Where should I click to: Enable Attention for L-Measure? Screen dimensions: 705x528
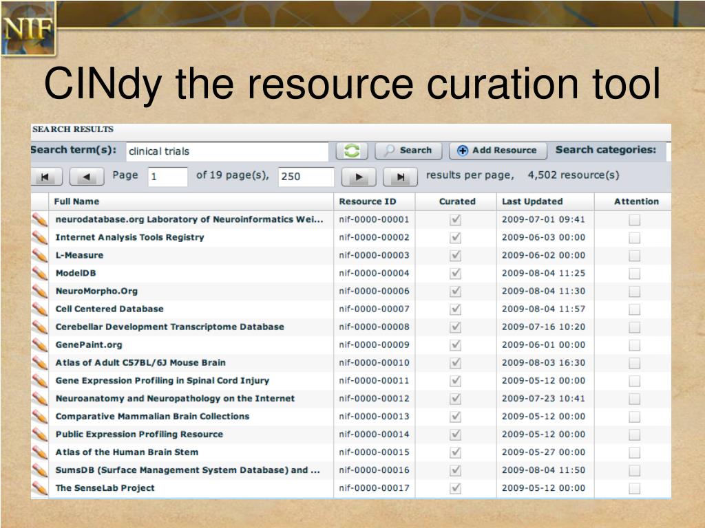(x=634, y=256)
